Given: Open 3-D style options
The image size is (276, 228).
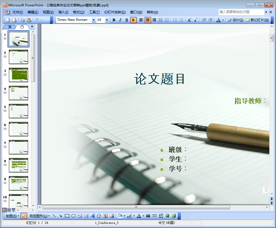Looking at the screenshot, I should (174, 216).
